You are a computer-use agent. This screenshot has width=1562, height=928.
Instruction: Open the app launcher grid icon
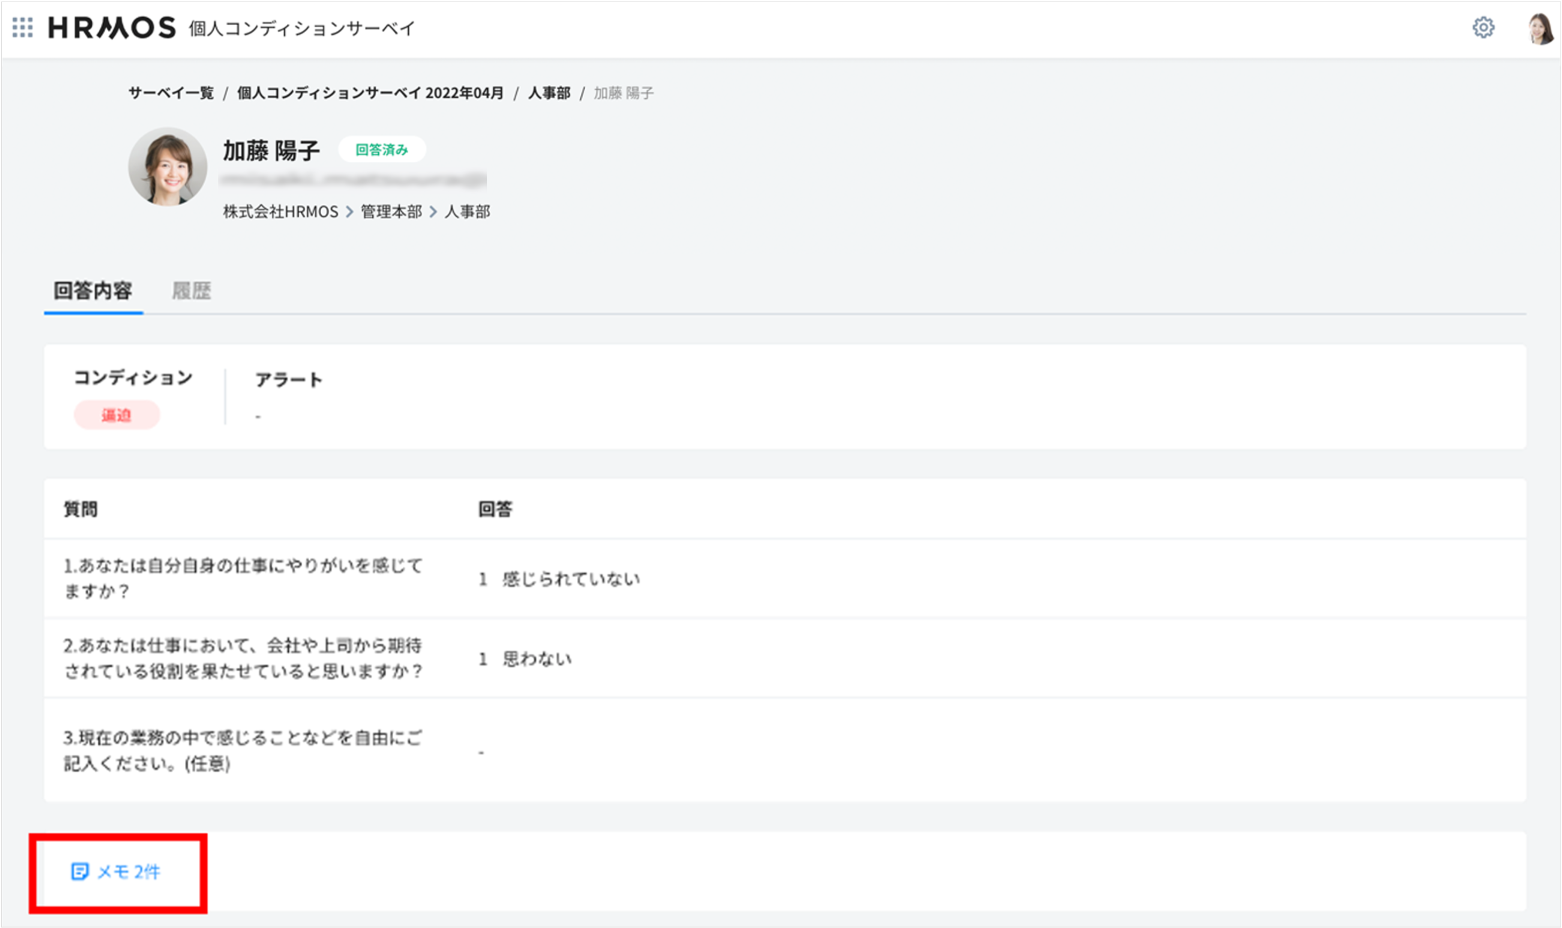(23, 27)
